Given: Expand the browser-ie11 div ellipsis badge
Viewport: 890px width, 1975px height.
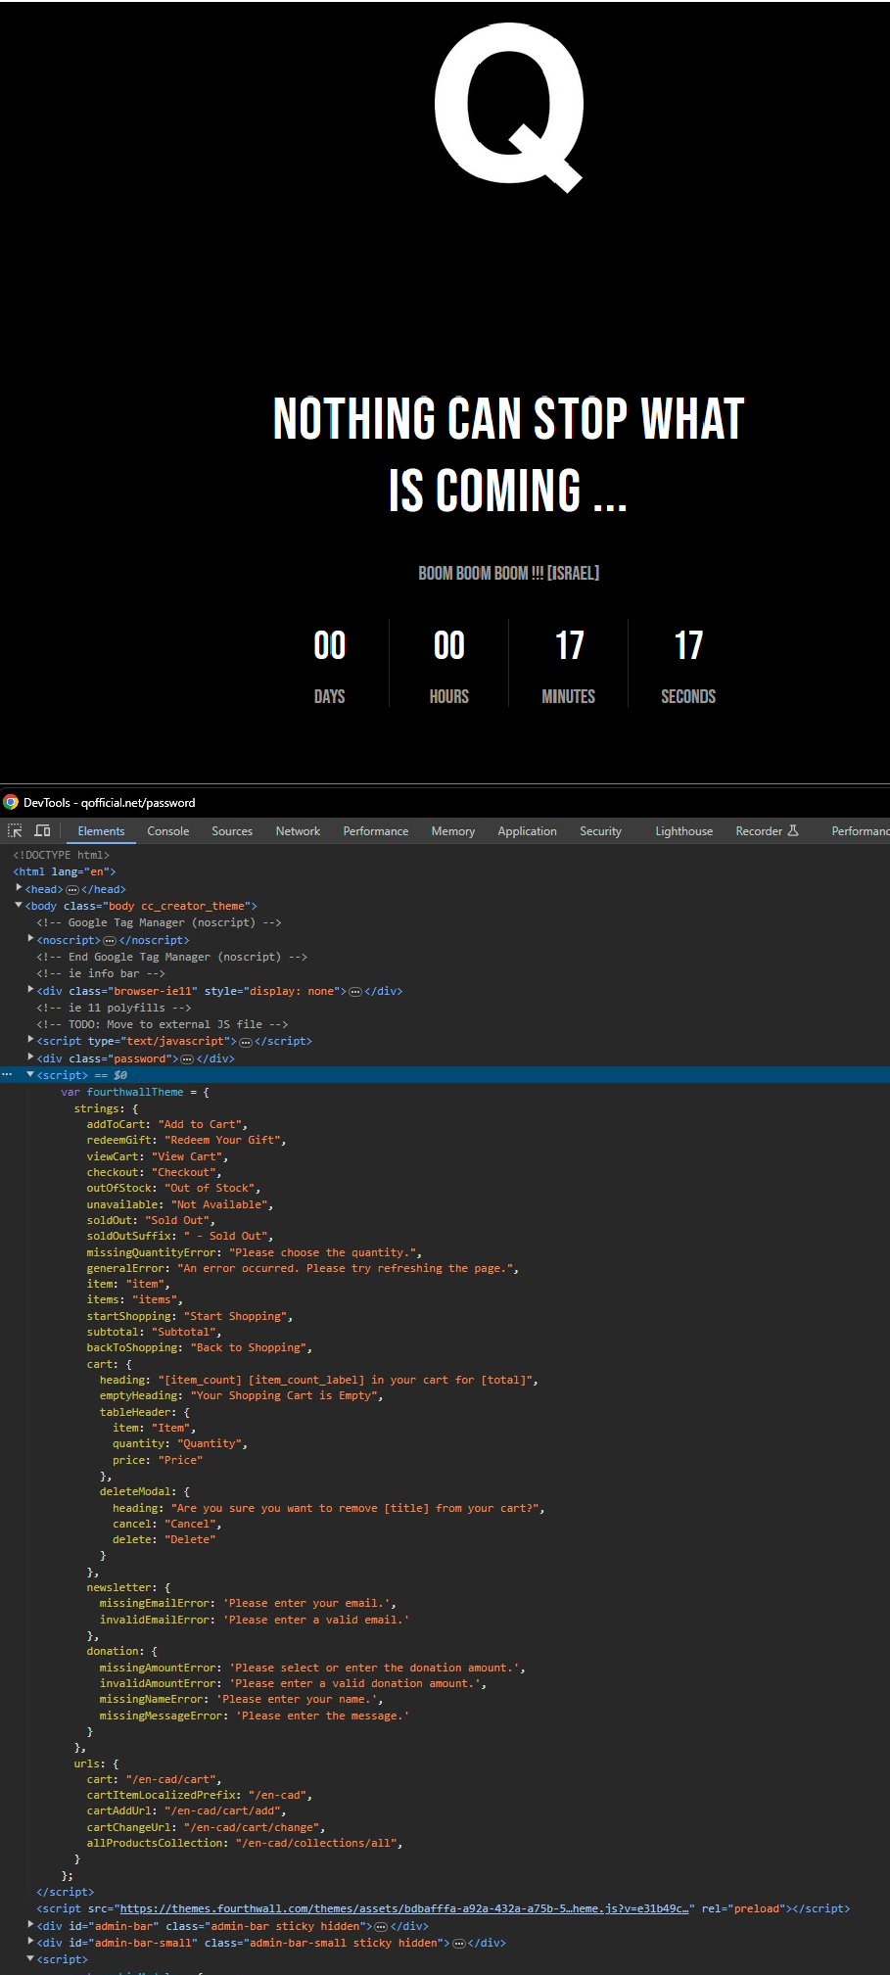Looking at the screenshot, I should pos(355,991).
